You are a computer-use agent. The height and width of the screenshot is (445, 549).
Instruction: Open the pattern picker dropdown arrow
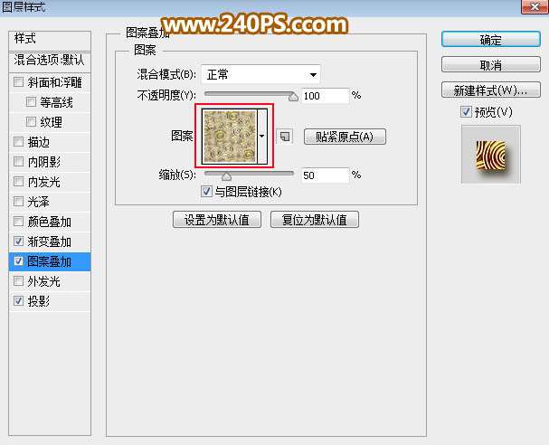pos(262,136)
